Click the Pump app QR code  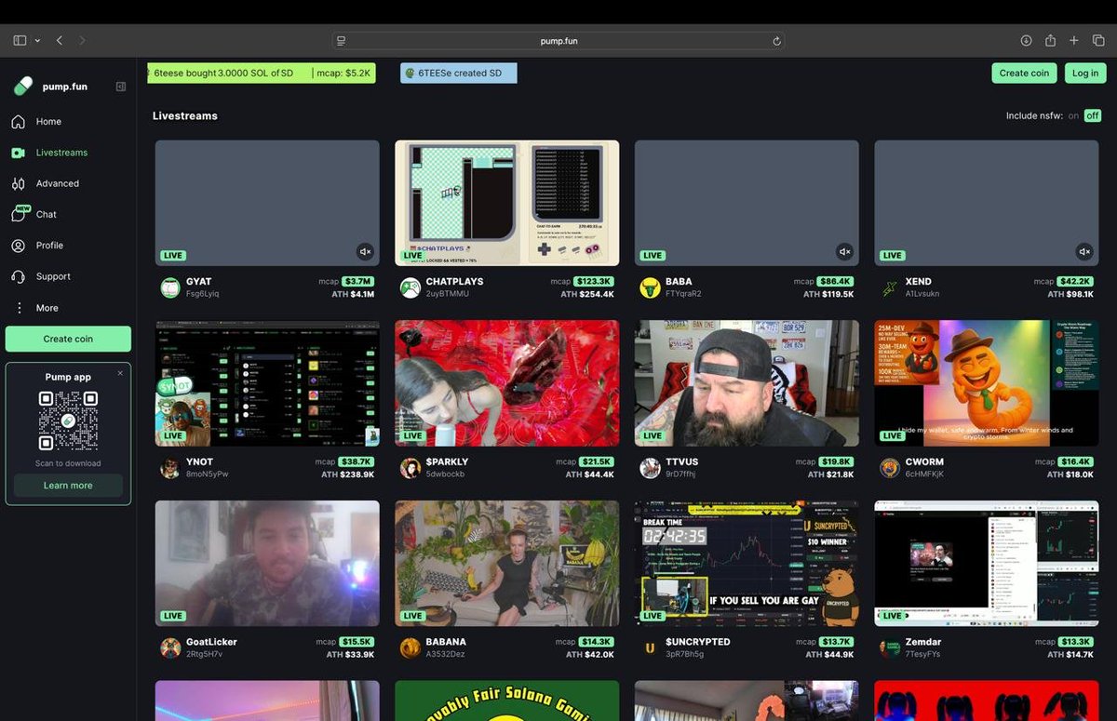[x=68, y=421]
